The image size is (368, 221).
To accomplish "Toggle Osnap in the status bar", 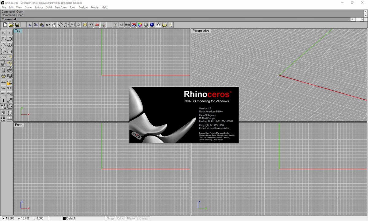I will click(x=144, y=218).
